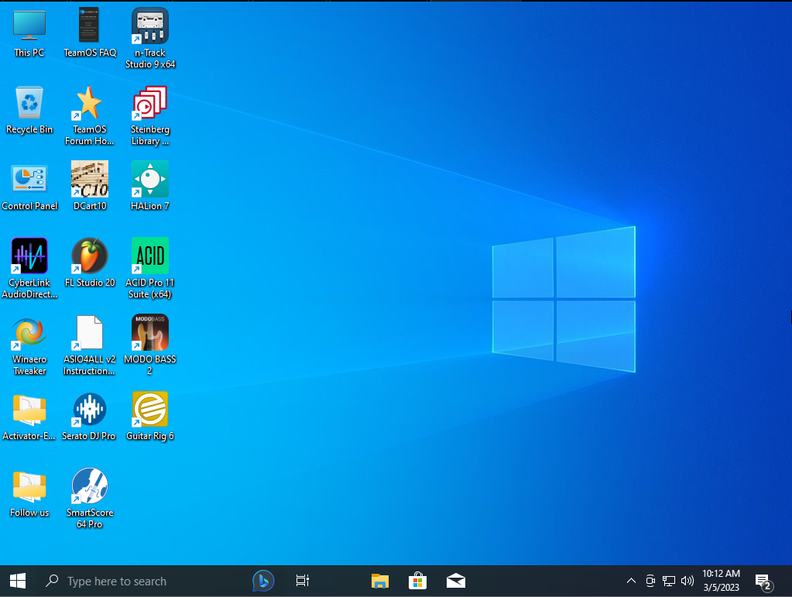Show hidden system tray icons

tap(632, 582)
